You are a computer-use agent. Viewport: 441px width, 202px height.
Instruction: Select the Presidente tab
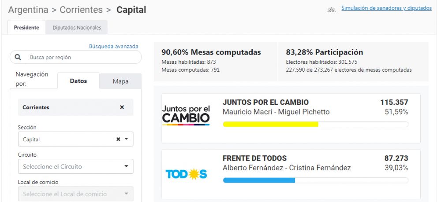[26, 27]
